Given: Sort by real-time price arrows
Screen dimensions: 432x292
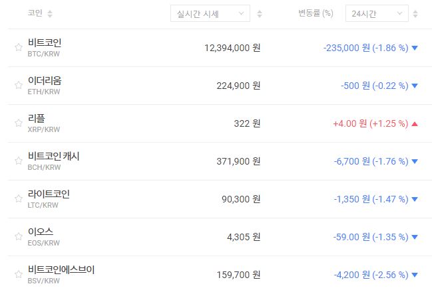Looking at the screenshot, I should coord(259,14).
